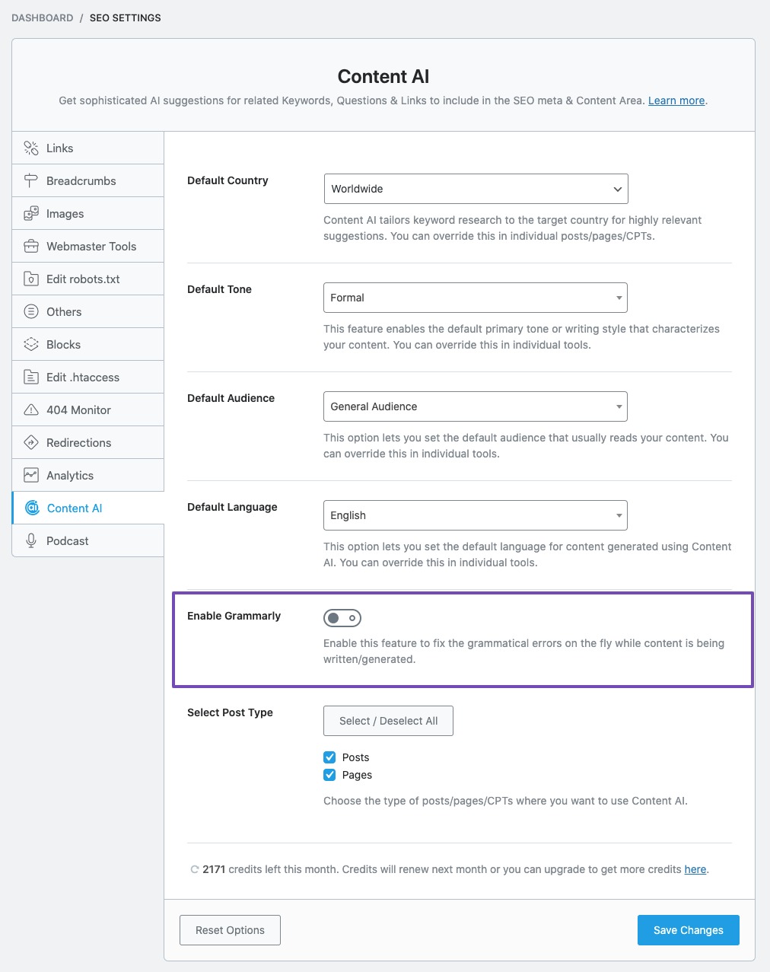Go to the Blocks settings section
Image resolution: width=770 pixels, height=972 pixels.
[x=63, y=344]
